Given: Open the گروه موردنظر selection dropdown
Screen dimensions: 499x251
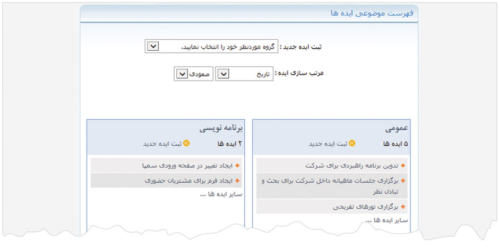Looking at the screenshot, I should [152, 47].
